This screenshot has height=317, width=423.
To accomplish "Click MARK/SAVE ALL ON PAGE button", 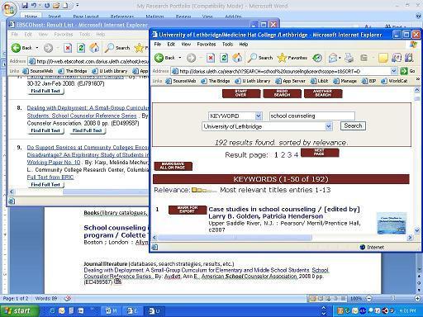I will tap(173, 166).
